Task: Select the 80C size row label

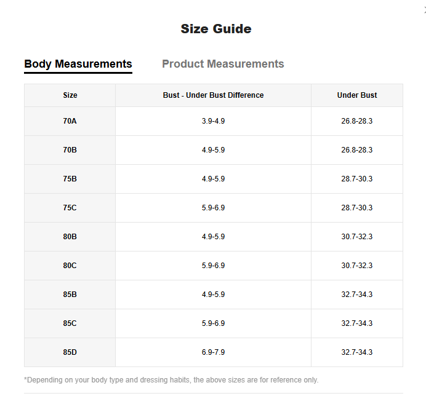Action: click(x=70, y=266)
